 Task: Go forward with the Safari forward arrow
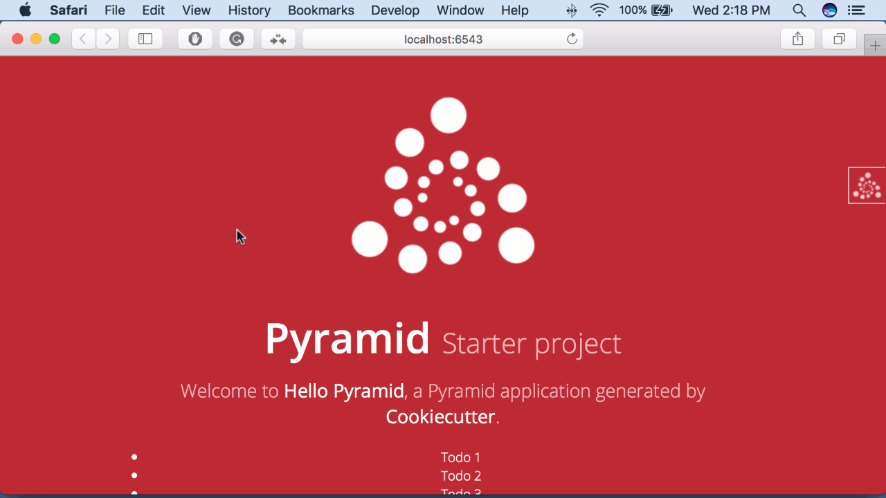107,39
